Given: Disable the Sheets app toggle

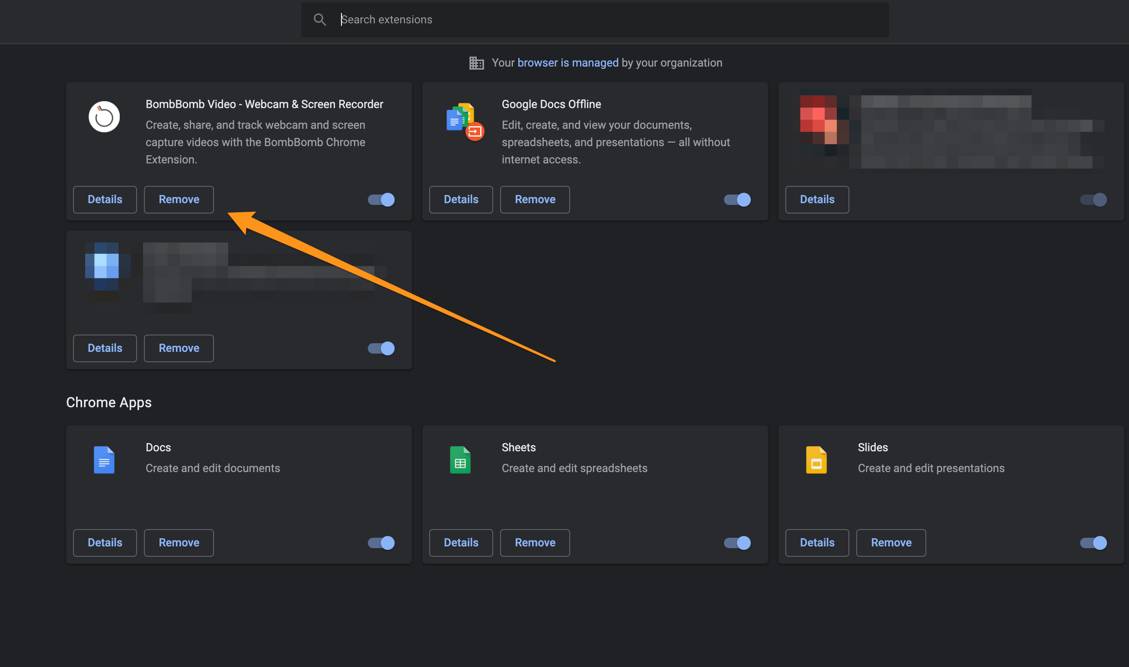Looking at the screenshot, I should click(x=737, y=543).
